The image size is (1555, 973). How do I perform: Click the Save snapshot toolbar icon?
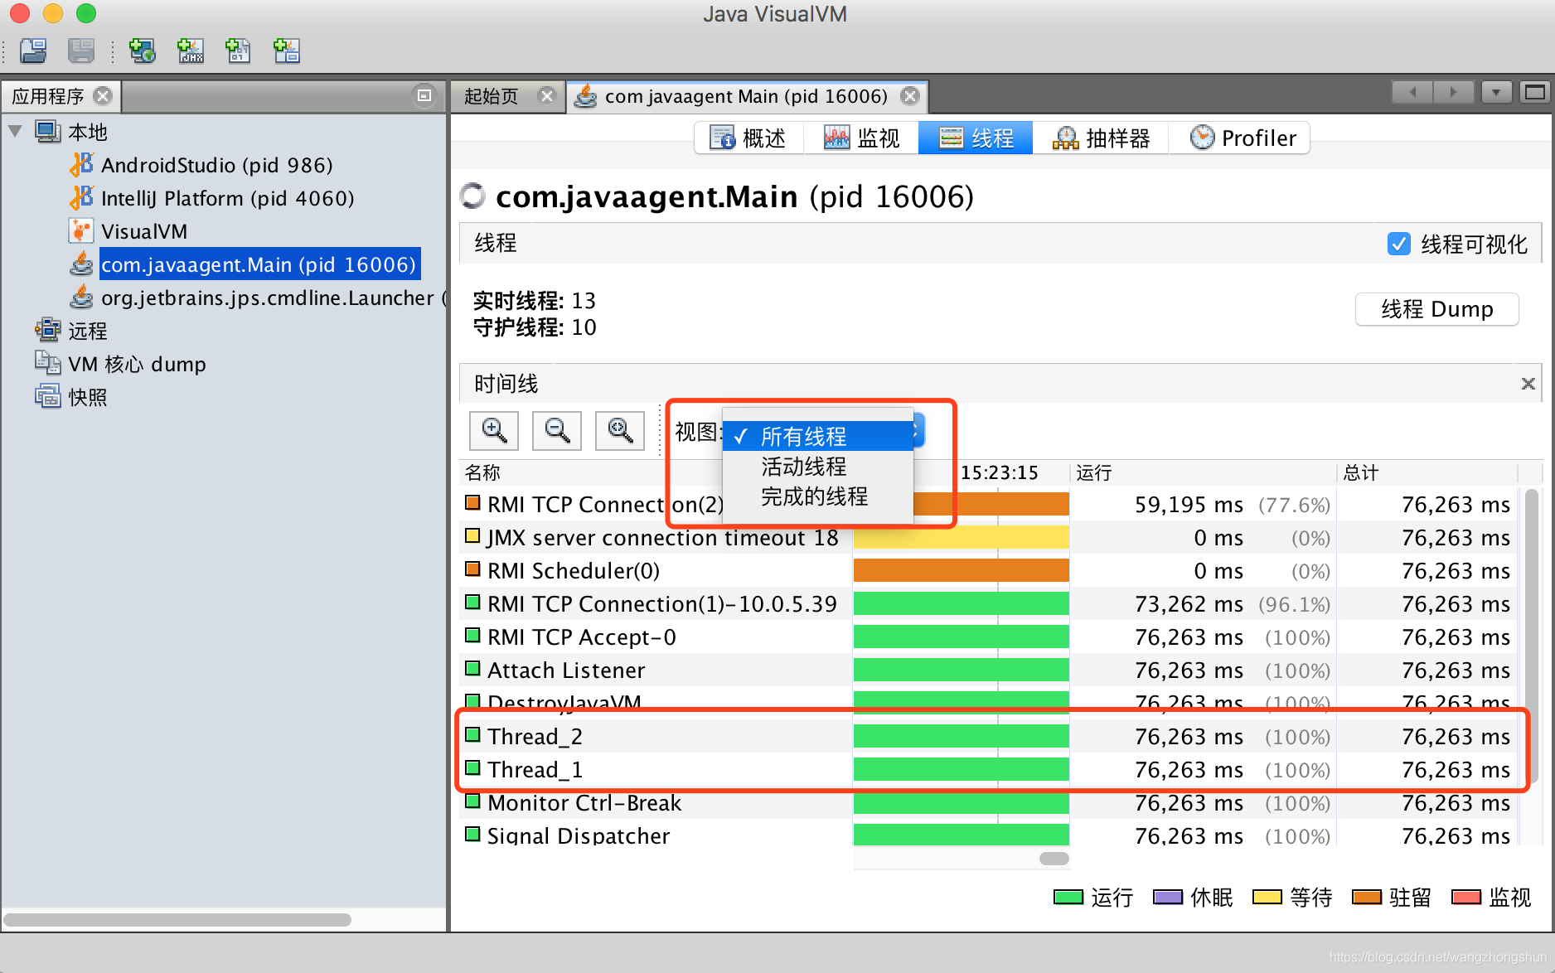(81, 51)
